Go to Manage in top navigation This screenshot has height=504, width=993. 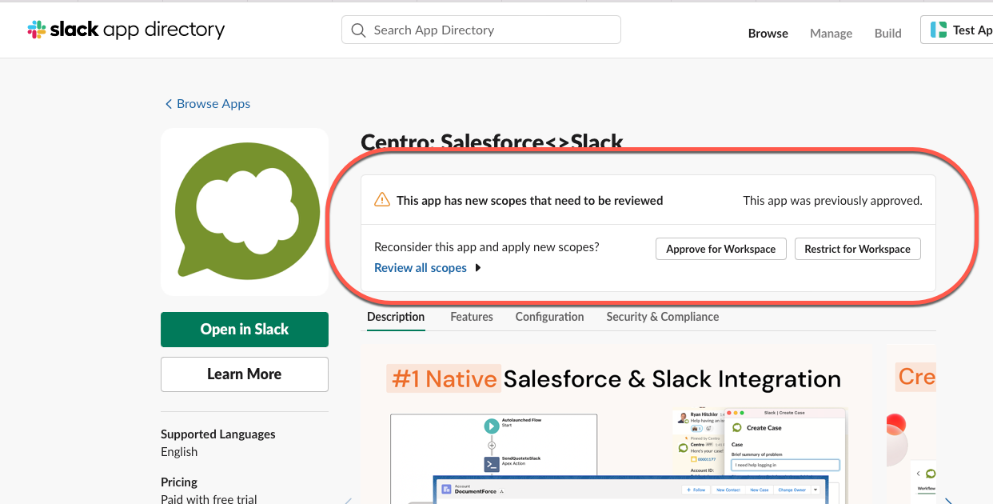831,33
